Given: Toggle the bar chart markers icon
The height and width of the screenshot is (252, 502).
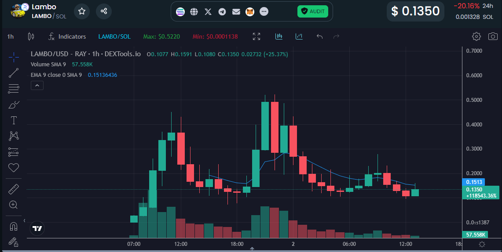Looking at the screenshot, I should pos(299,36).
